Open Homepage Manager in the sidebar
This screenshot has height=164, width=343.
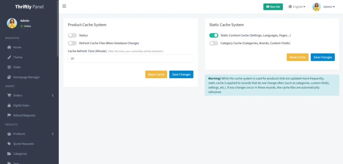point(26,77)
